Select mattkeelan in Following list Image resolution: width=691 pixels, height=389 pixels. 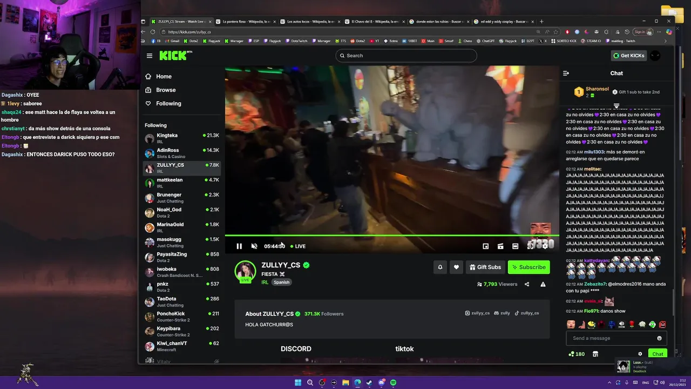click(x=182, y=183)
